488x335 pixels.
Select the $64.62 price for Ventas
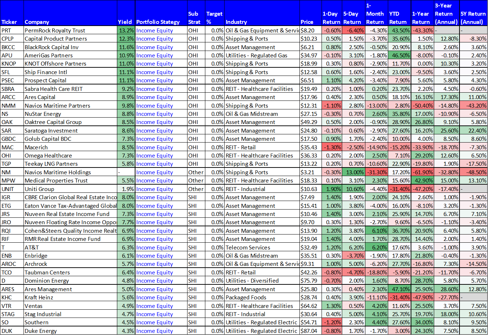[x=310, y=306]
